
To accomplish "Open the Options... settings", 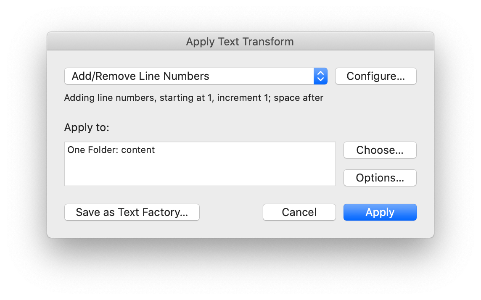I will point(380,178).
